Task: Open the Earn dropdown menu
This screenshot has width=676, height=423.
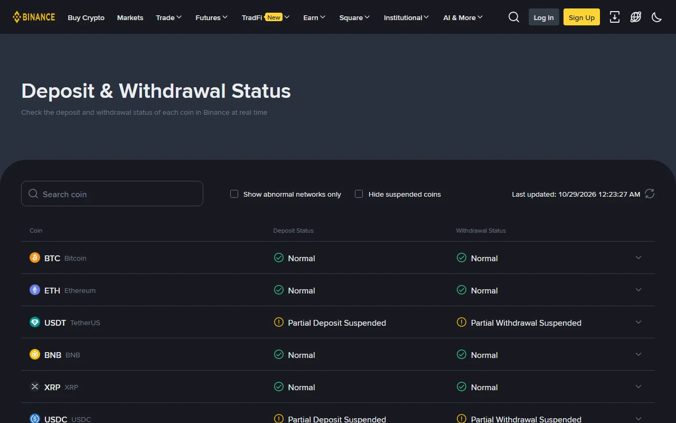Action: [314, 17]
